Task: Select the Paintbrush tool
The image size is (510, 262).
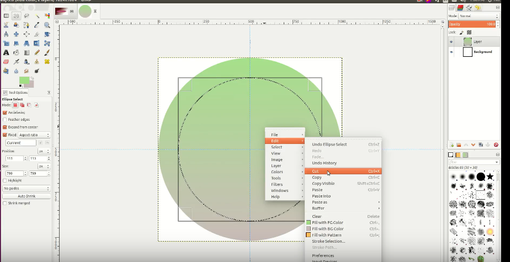Action: click(47, 52)
